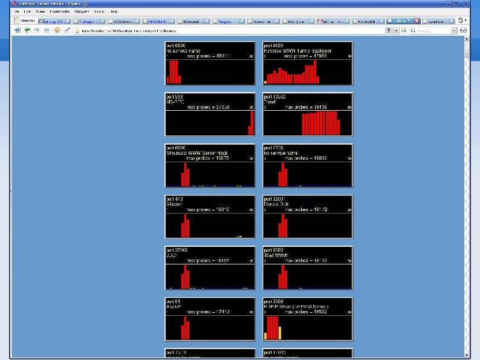The image size is (480, 360).
Task: Click the port 32000 BDDT chart
Action: coord(210,268)
